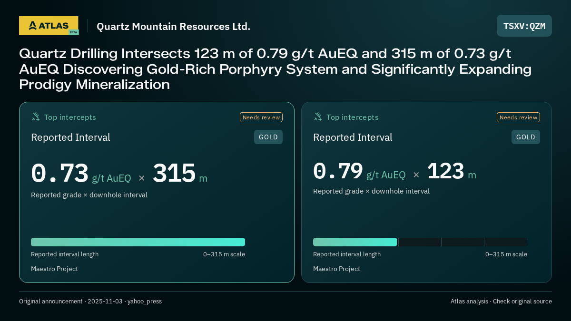Click Original announcement 2025-11-03 footer text
571x321 pixels.
pyautogui.click(x=90, y=302)
